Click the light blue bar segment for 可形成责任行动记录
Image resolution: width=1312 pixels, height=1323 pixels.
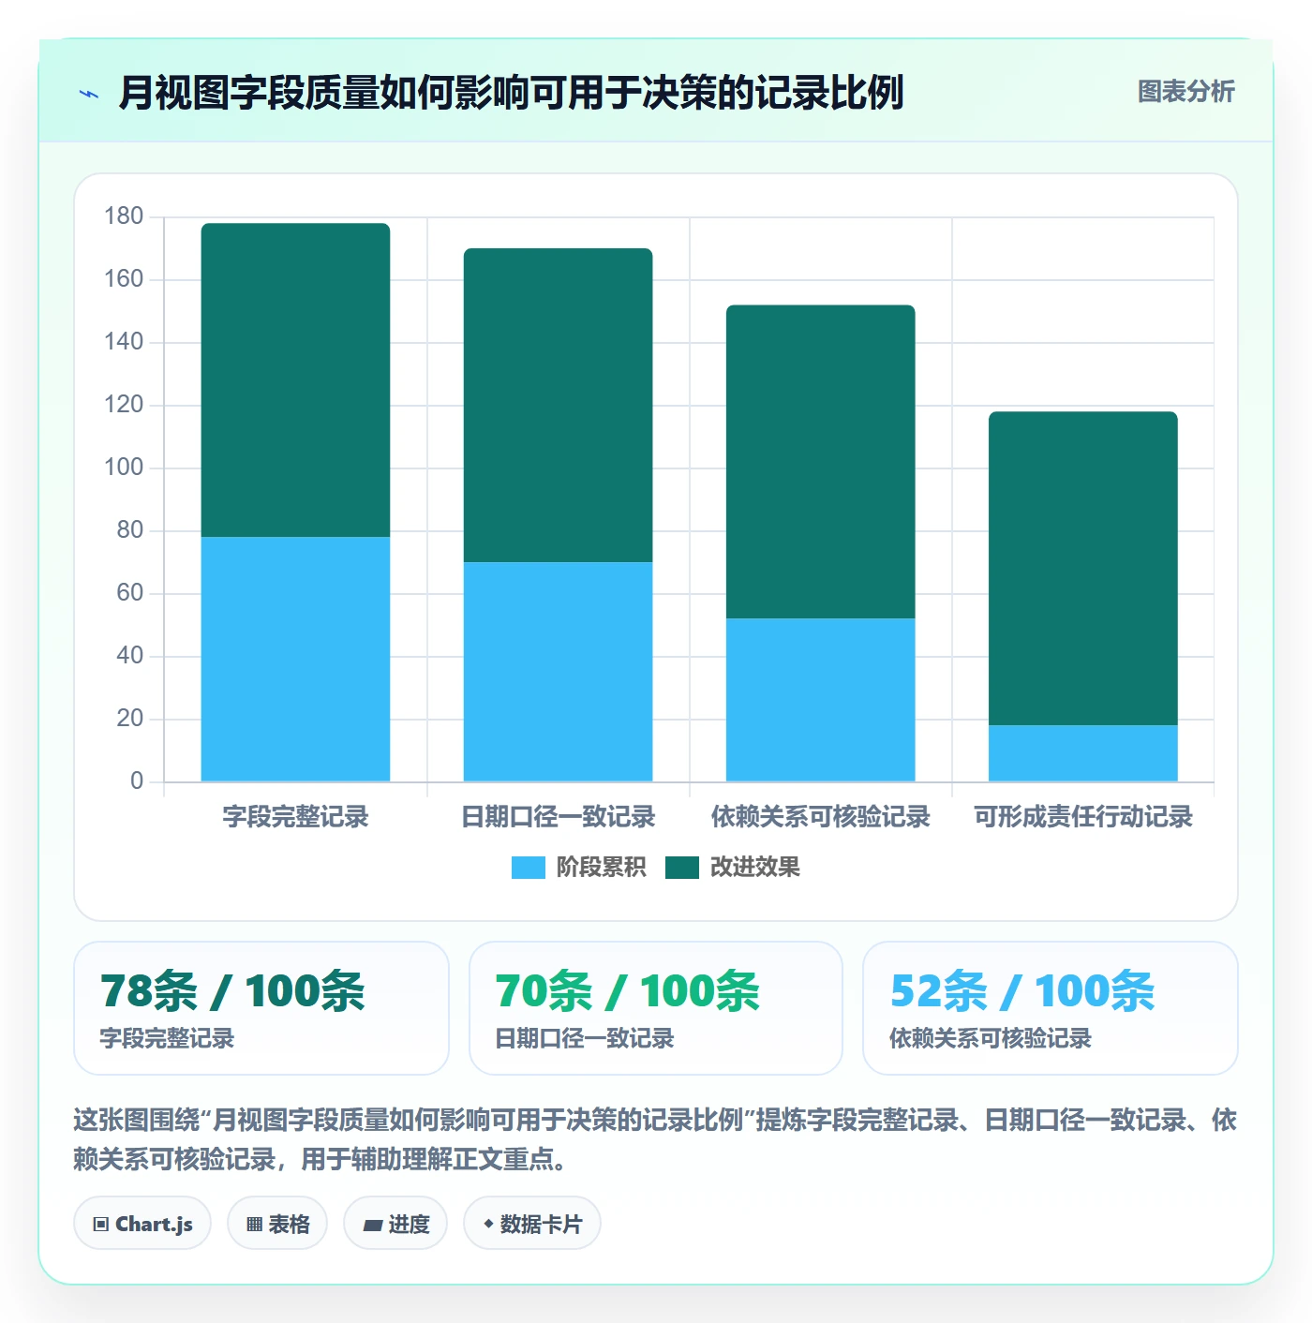[x=1082, y=753]
